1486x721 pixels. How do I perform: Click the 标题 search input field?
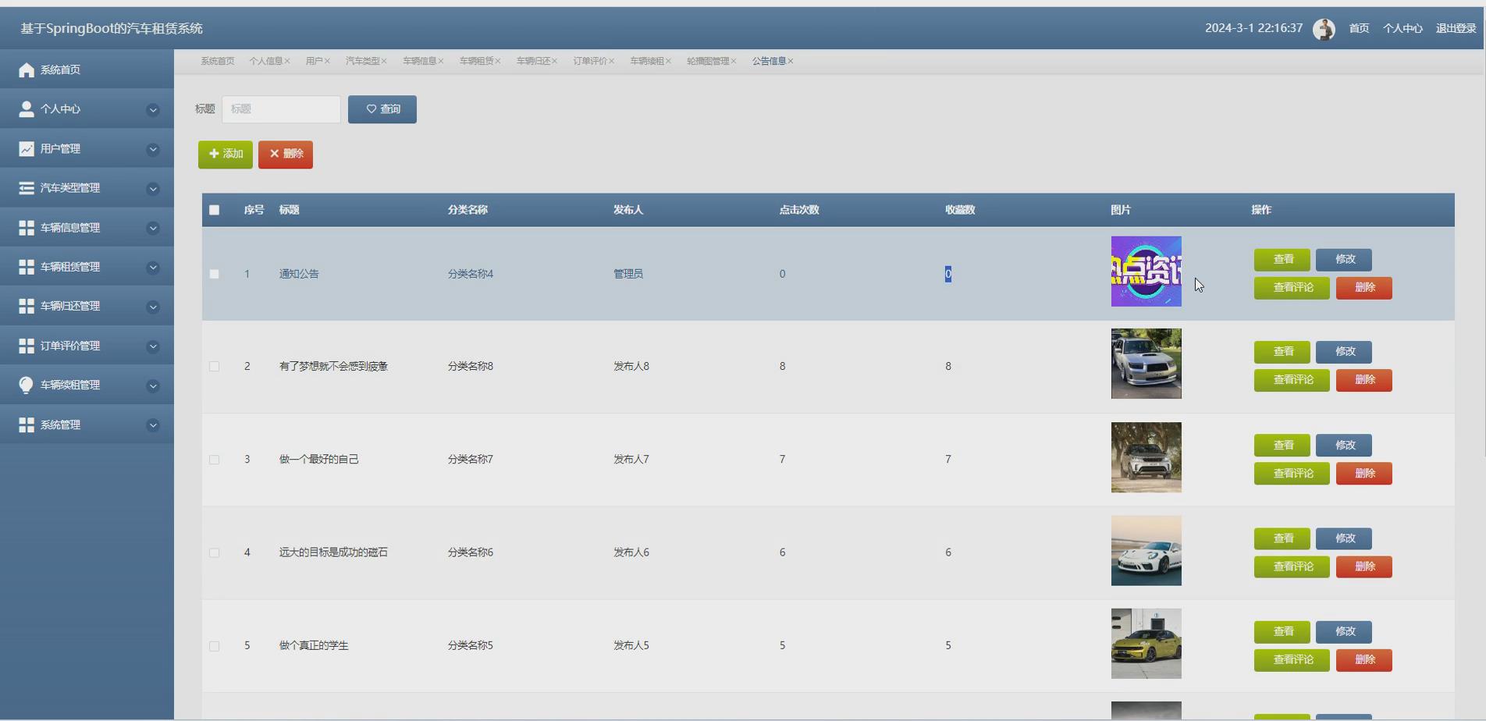[x=281, y=109]
